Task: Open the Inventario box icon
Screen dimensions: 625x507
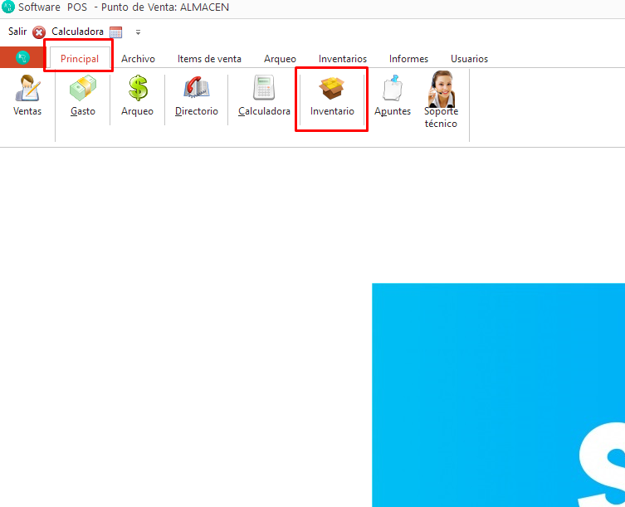Action: (332, 95)
